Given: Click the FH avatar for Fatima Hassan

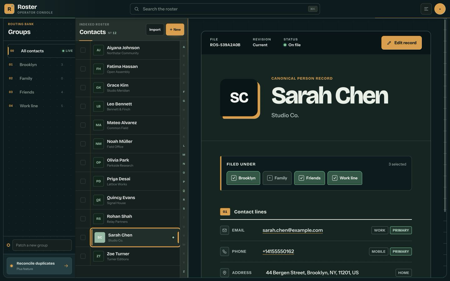Looking at the screenshot, I should click(98, 69).
